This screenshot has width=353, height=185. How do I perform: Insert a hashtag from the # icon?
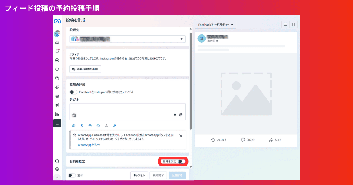(175, 115)
